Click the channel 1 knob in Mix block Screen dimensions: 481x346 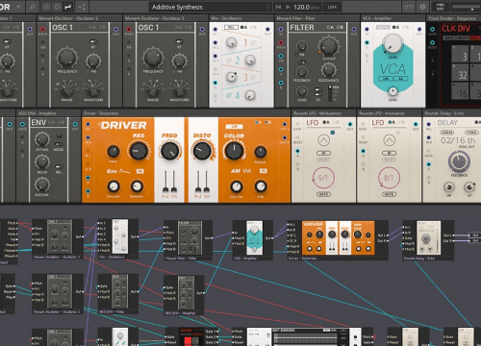tap(231, 43)
